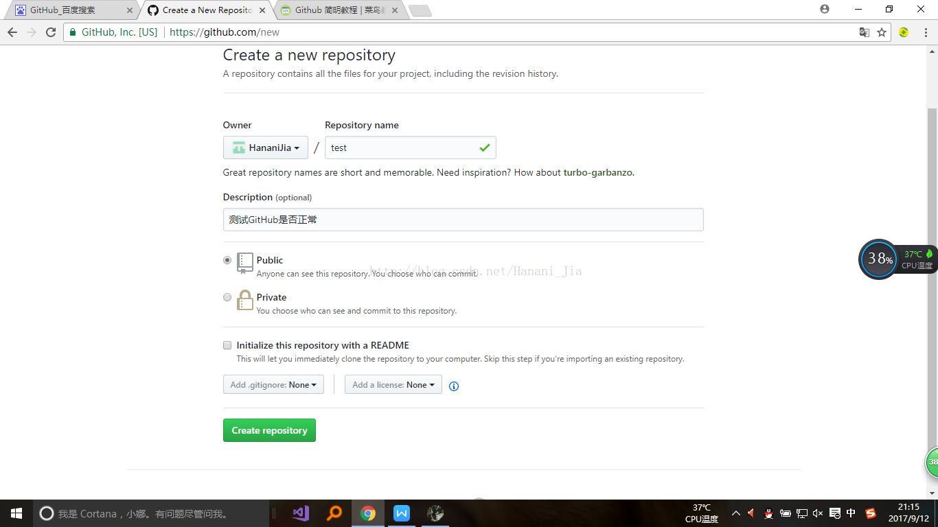
Task: Click the Create repository button
Action: (x=269, y=430)
